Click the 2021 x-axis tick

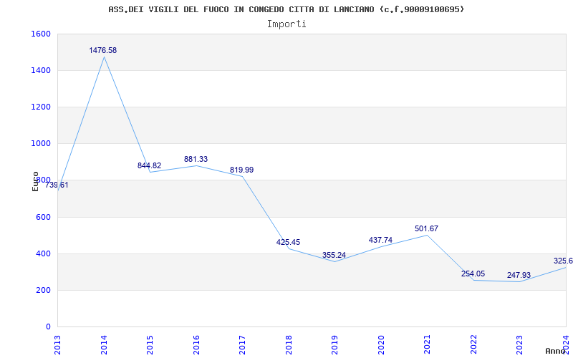tap(428, 344)
